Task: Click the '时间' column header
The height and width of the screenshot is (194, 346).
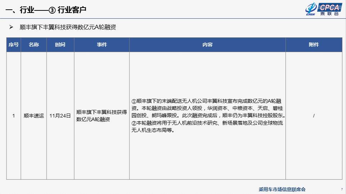Action: (x=60, y=45)
